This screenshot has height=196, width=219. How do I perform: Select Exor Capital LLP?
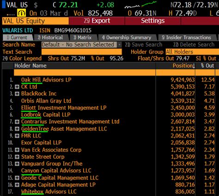41,143
